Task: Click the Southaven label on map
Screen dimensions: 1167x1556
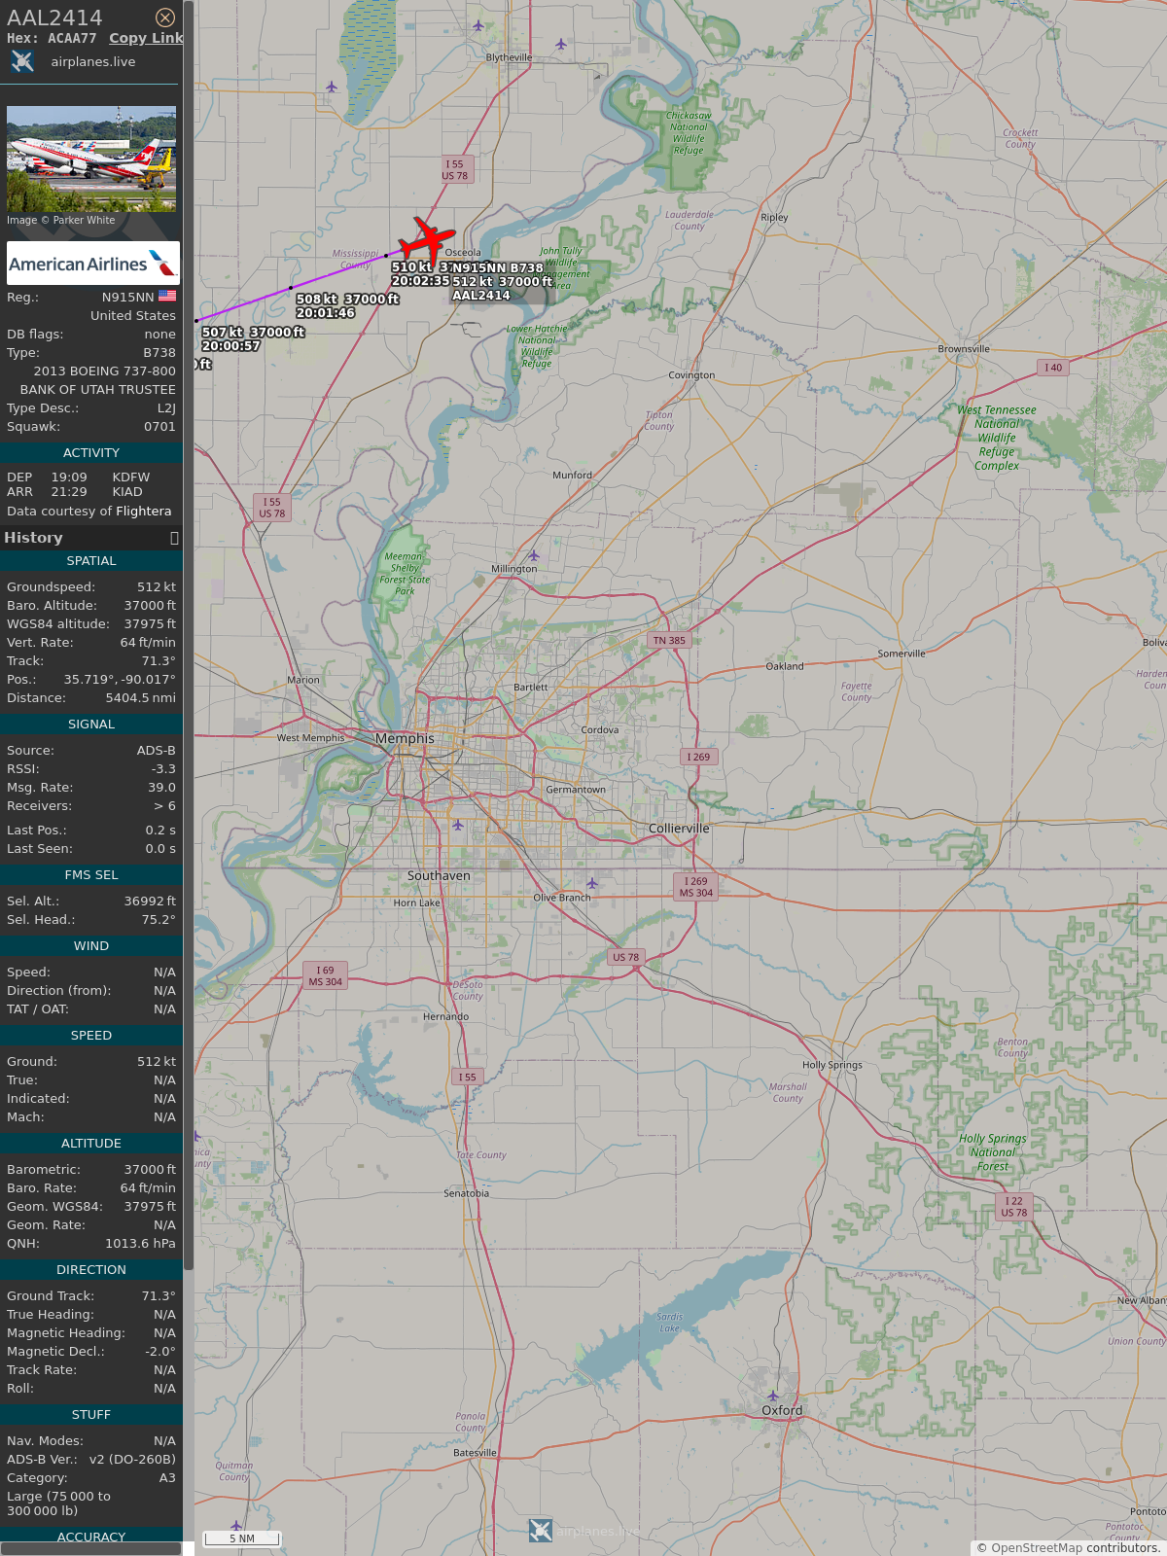Action: click(x=439, y=876)
